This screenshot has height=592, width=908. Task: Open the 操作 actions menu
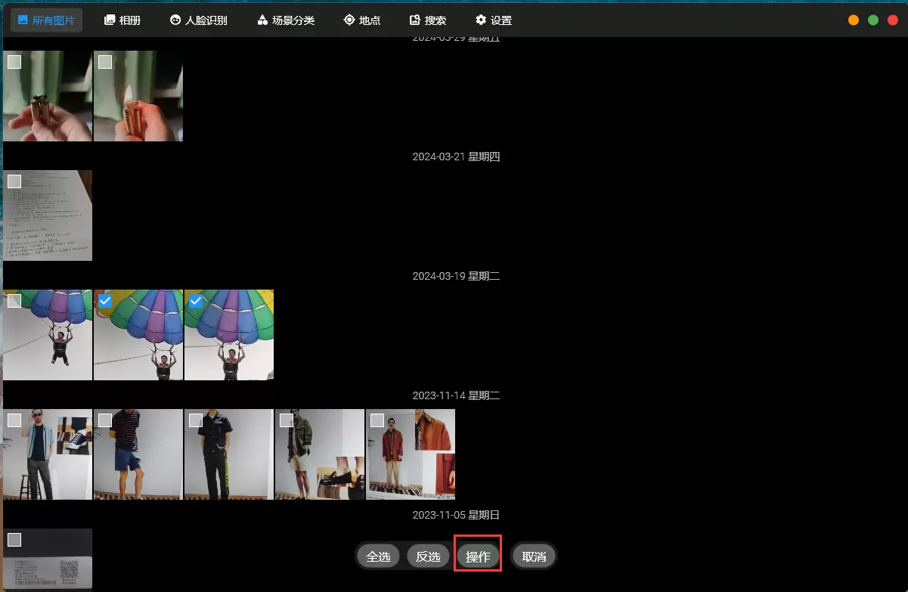pos(478,556)
